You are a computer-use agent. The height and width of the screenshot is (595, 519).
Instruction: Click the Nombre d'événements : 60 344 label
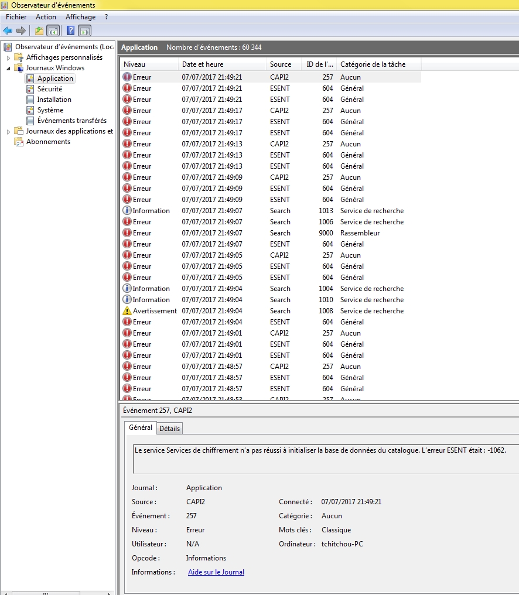coord(214,47)
